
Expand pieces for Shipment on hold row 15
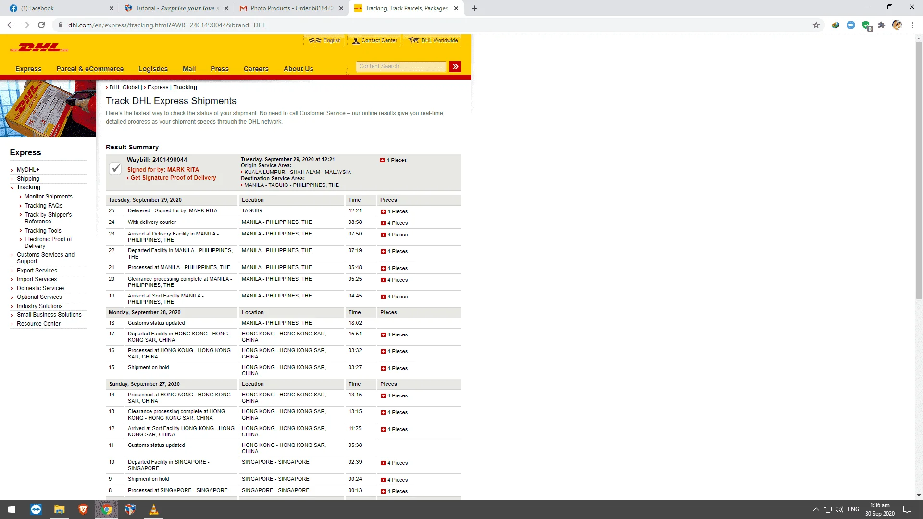(383, 369)
